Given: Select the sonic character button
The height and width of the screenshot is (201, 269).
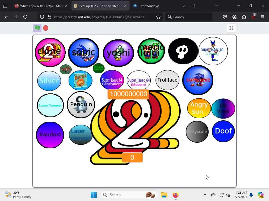Looking at the screenshot, I should click(84, 52).
